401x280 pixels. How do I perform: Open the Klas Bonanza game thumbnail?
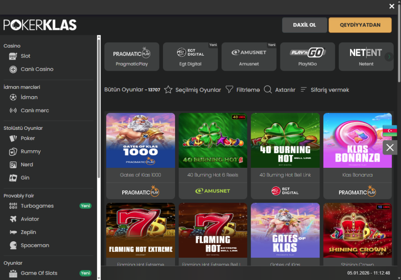(x=357, y=140)
